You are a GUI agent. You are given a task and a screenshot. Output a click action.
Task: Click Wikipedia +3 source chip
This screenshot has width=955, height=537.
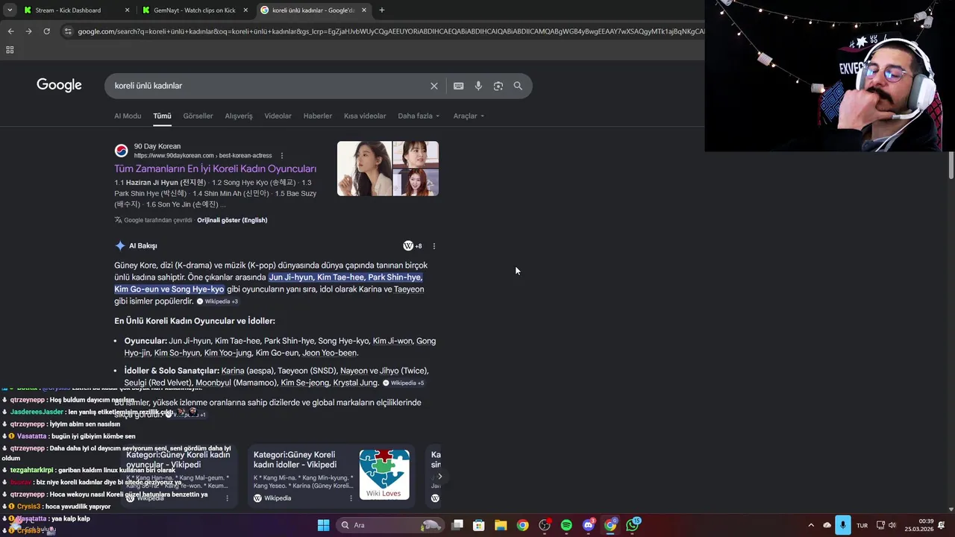pos(217,301)
